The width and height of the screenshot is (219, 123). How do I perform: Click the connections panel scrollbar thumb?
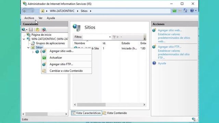37,114
